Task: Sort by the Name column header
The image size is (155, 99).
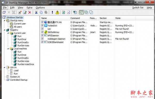Action: coord(55,18)
